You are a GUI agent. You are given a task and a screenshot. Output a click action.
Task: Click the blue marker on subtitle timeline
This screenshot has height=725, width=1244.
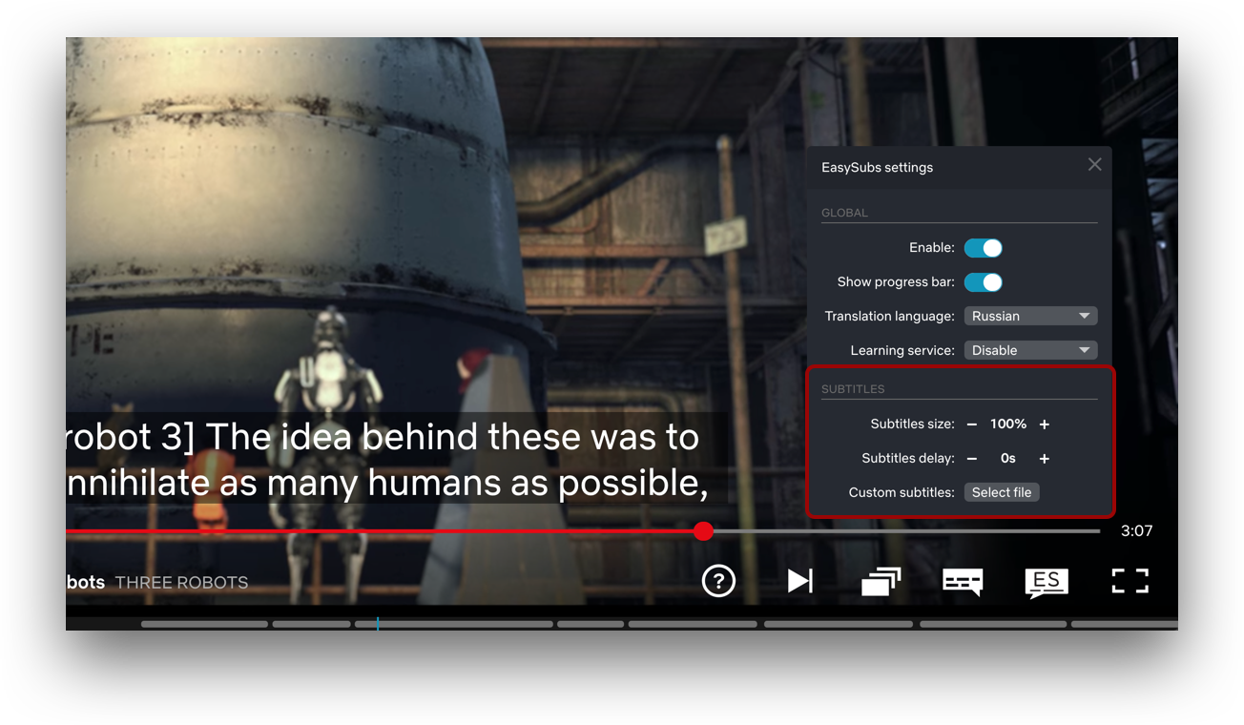pyautogui.click(x=378, y=624)
